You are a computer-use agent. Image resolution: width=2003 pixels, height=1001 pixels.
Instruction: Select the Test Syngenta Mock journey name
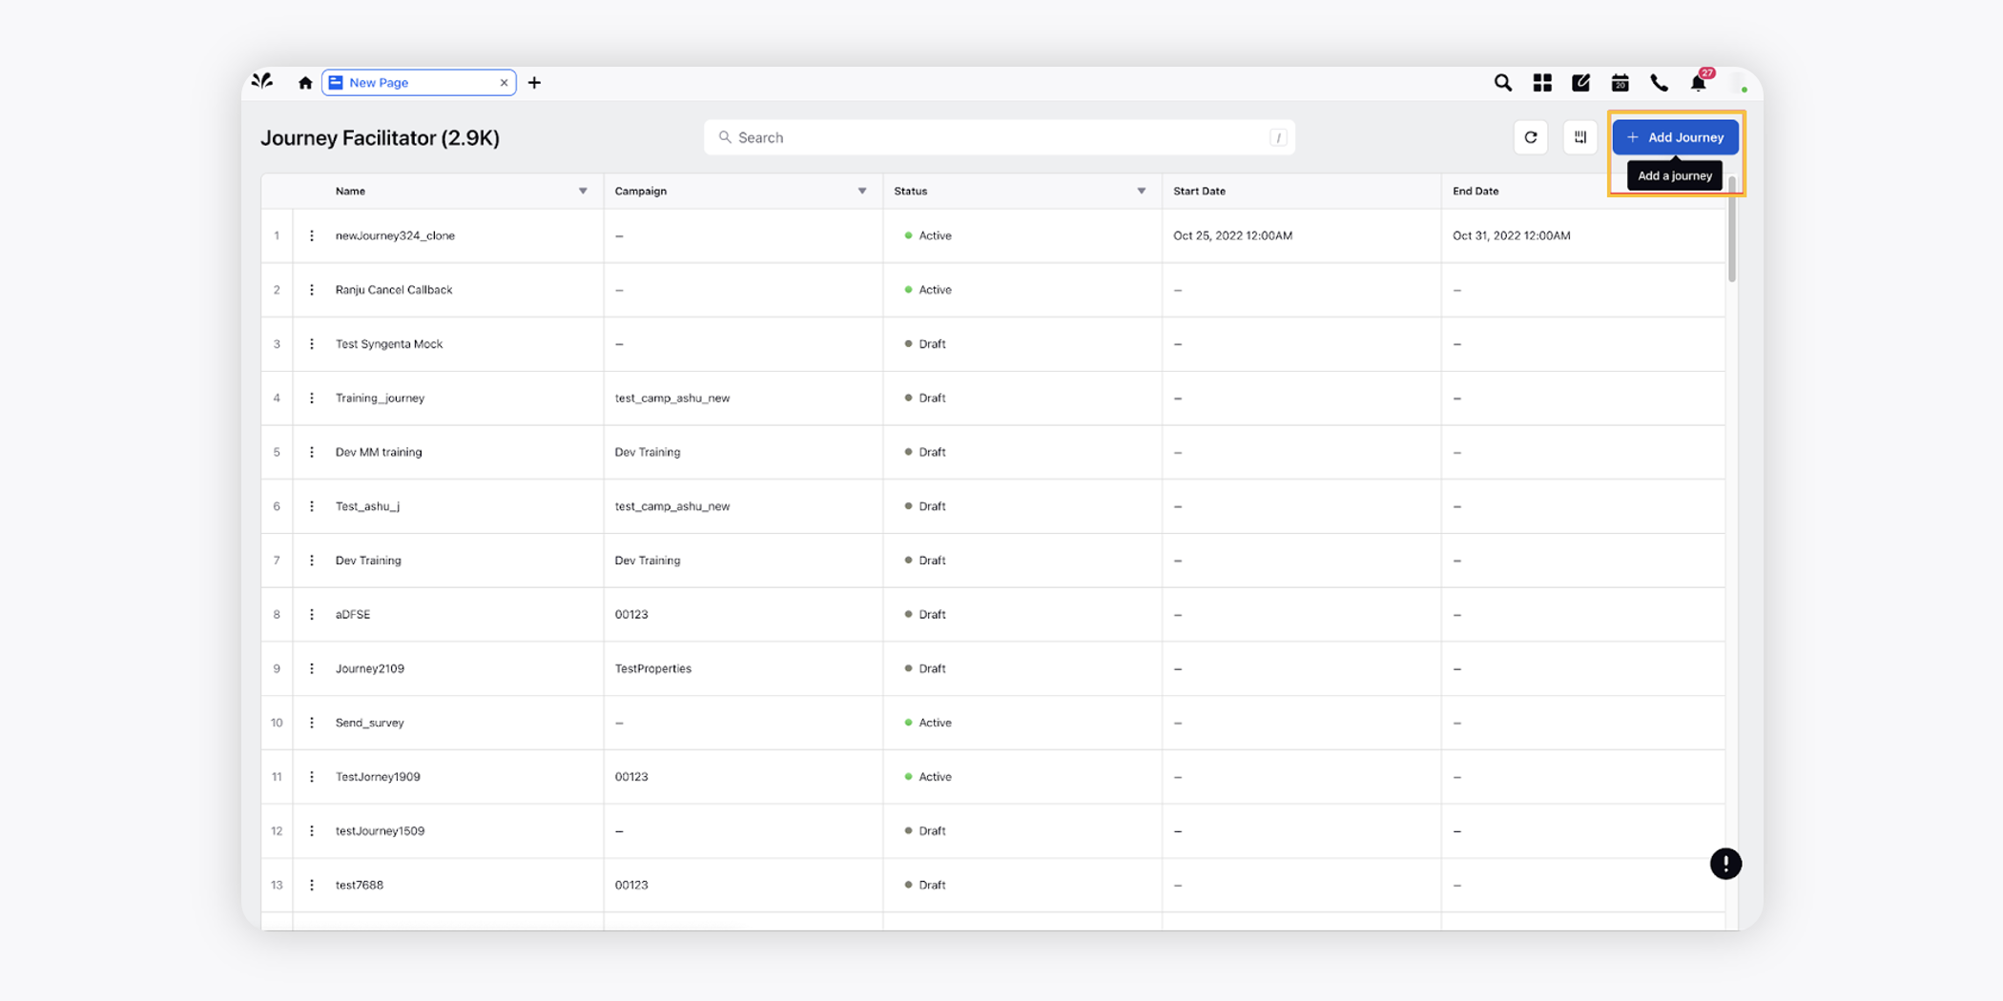point(389,344)
